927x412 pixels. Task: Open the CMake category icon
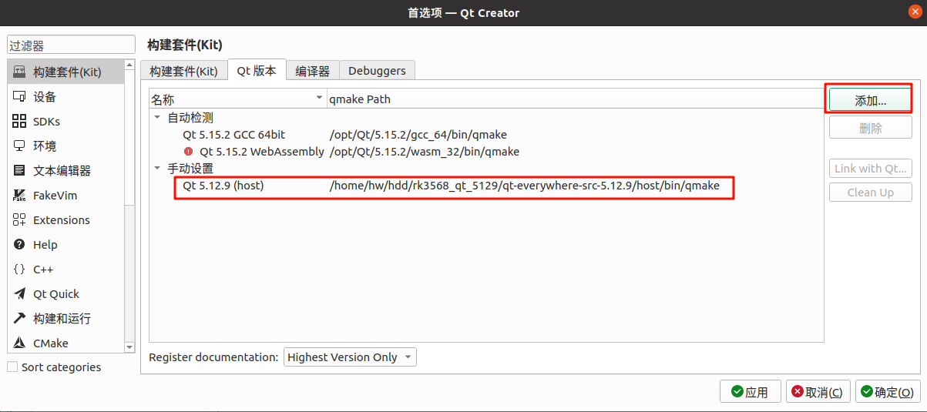pyautogui.click(x=19, y=343)
